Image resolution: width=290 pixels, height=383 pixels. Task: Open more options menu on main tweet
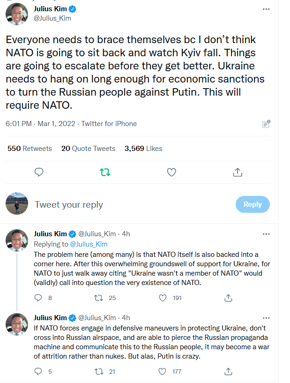[266, 9]
